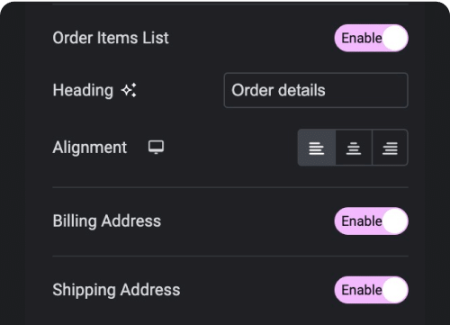The width and height of the screenshot is (450, 325).
Task: Click the Alignment label text
Action: [90, 148]
